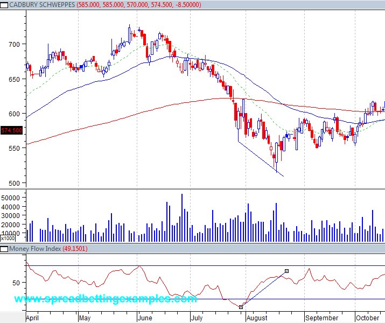385x323 pixels.
Task: Click the 50 level on Money Flow axis
Action: 16,283
